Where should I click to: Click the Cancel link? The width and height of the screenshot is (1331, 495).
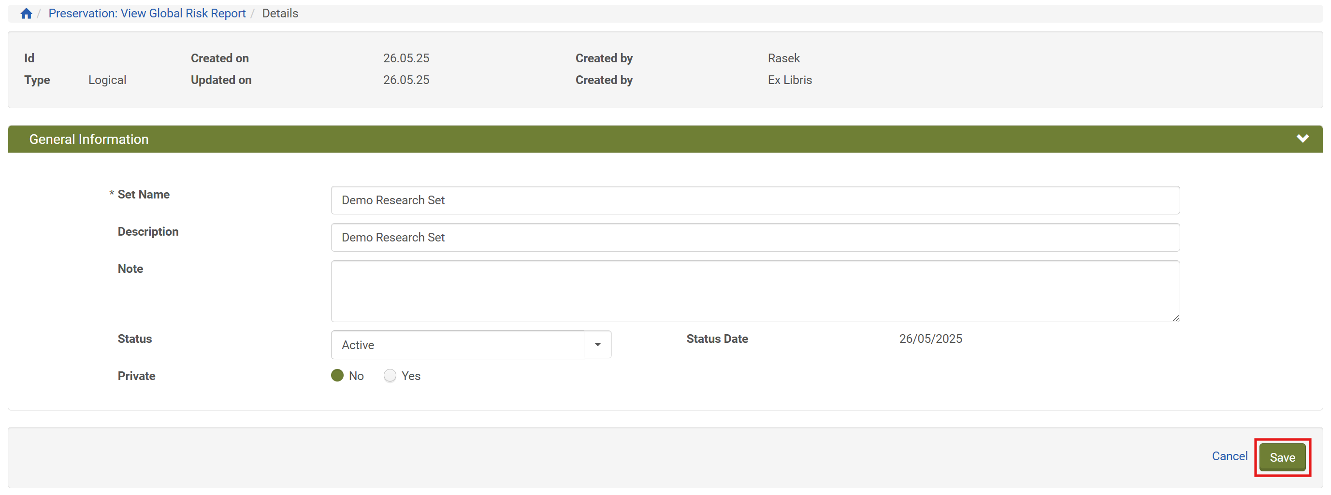click(1229, 456)
